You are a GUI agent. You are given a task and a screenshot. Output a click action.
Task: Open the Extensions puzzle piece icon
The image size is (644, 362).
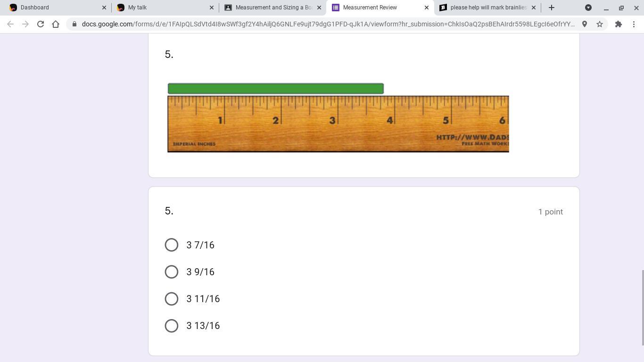pyautogui.click(x=619, y=24)
